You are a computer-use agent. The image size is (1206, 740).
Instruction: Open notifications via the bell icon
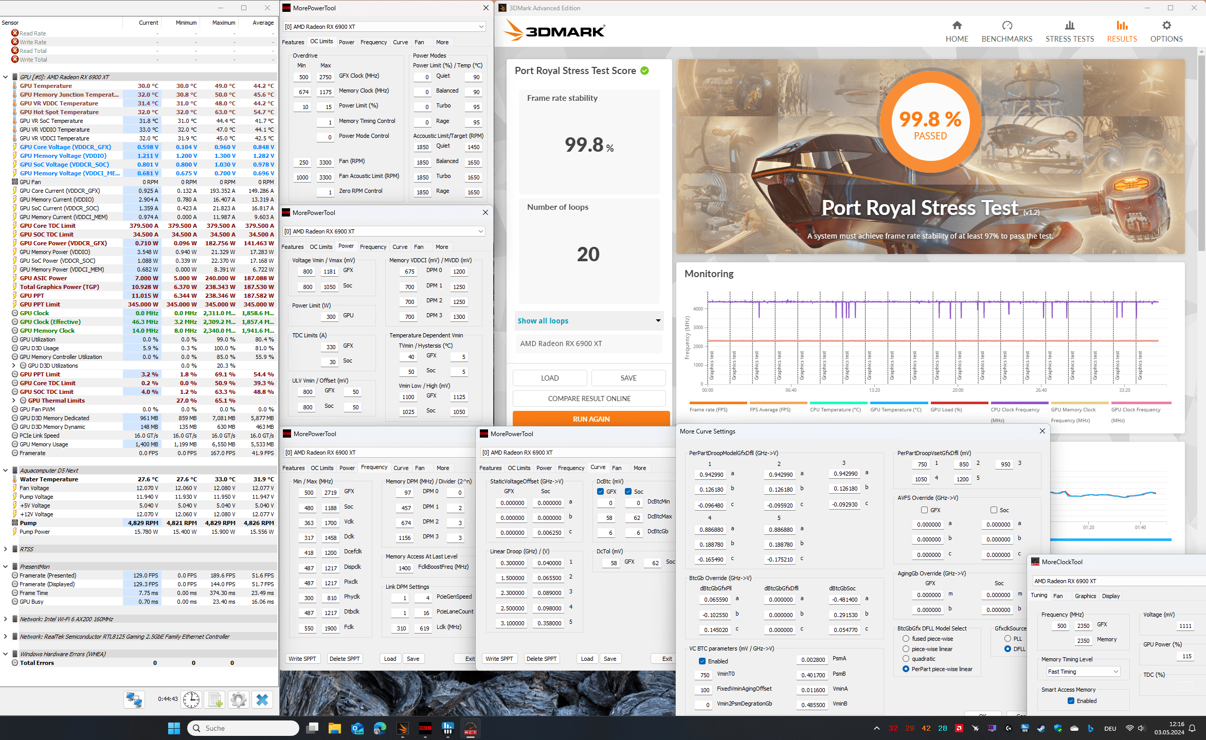pos(1193,728)
